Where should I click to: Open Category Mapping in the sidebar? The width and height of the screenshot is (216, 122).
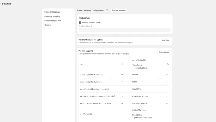point(52,16)
